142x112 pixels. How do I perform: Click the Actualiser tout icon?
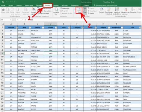56,10
